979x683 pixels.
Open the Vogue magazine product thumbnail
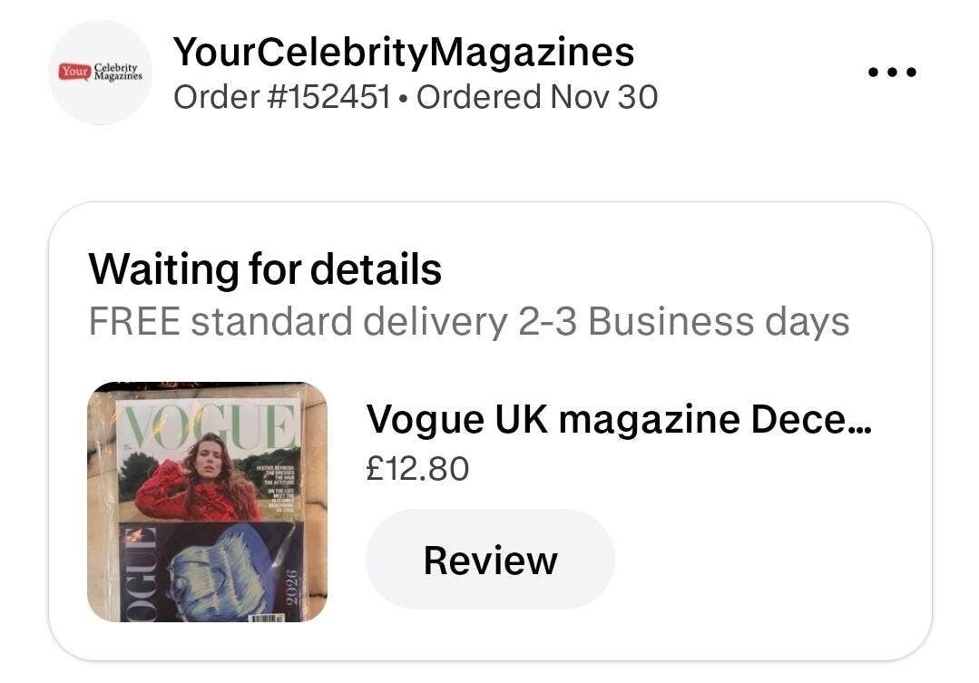tap(207, 502)
